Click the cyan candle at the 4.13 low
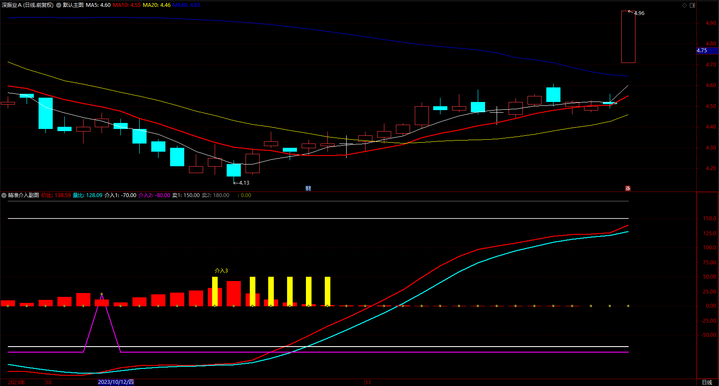Image resolution: width=719 pixels, height=386 pixels. tap(234, 170)
